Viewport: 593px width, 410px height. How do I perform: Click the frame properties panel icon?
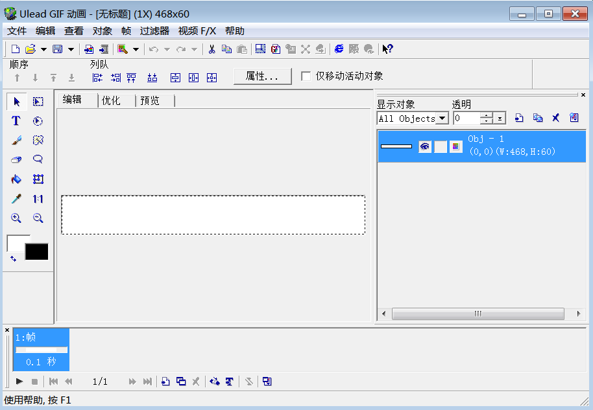[x=267, y=382]
